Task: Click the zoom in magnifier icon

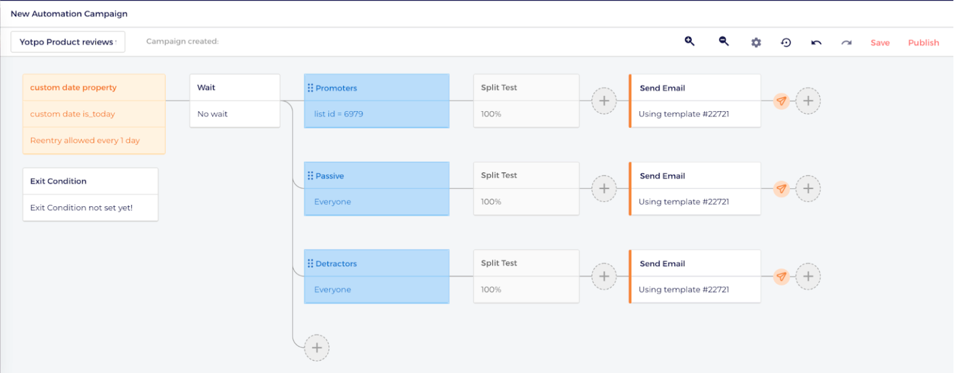Action: click(689, 42)
